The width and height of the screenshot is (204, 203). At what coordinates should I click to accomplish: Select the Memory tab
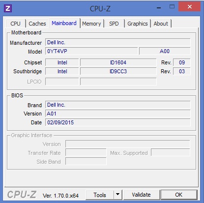[x=91, y=24]
